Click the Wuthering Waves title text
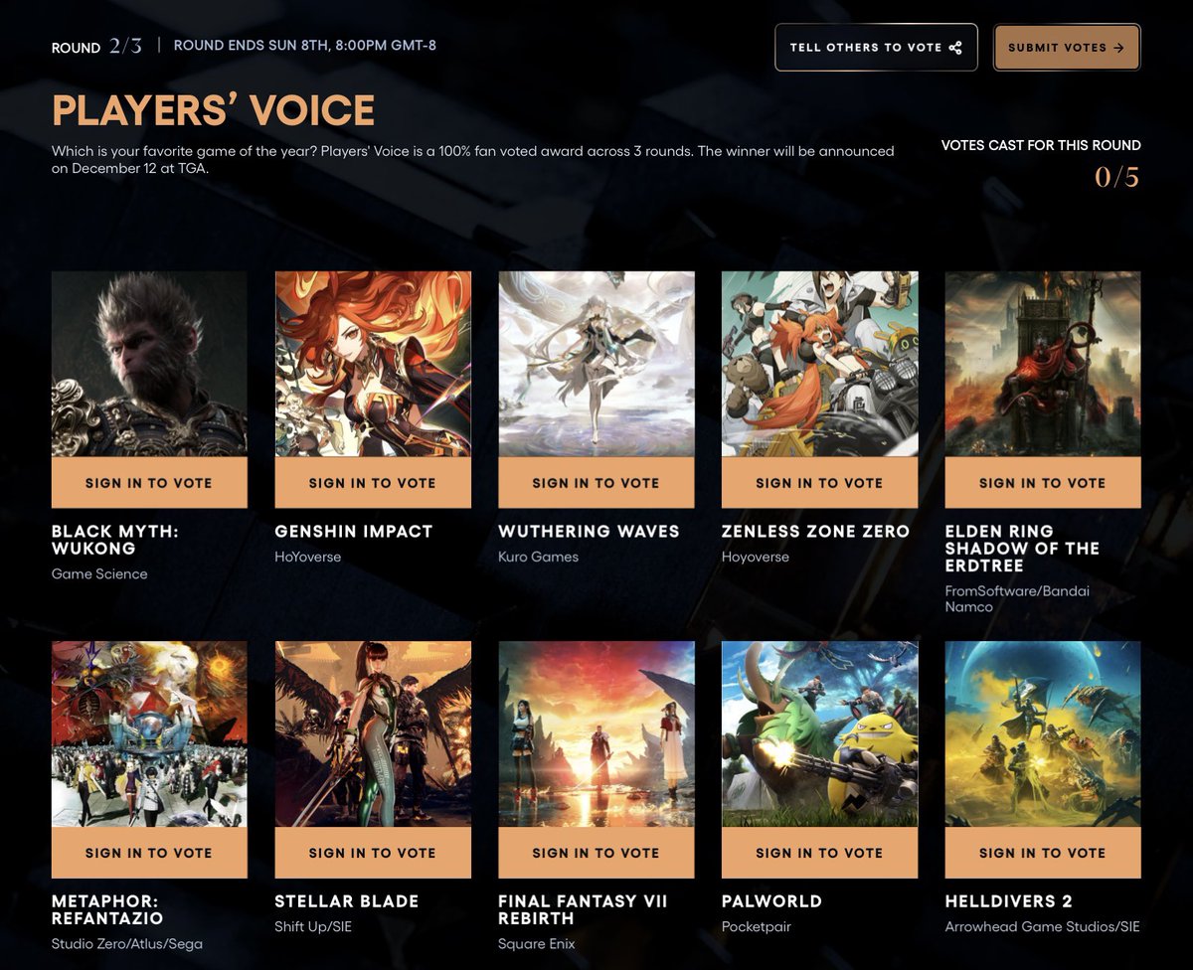 coord(589,532)
